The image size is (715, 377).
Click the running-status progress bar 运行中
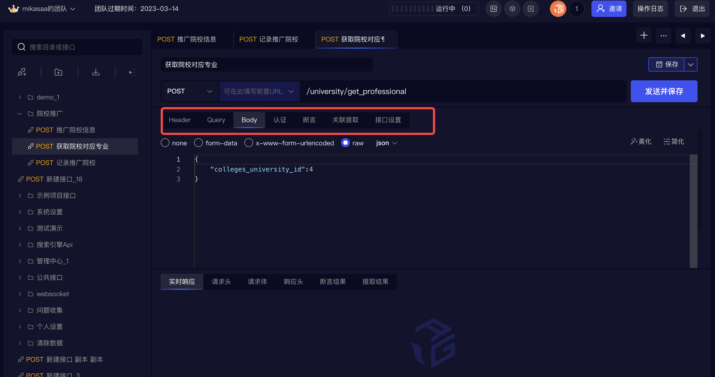[x=434, y=9]
